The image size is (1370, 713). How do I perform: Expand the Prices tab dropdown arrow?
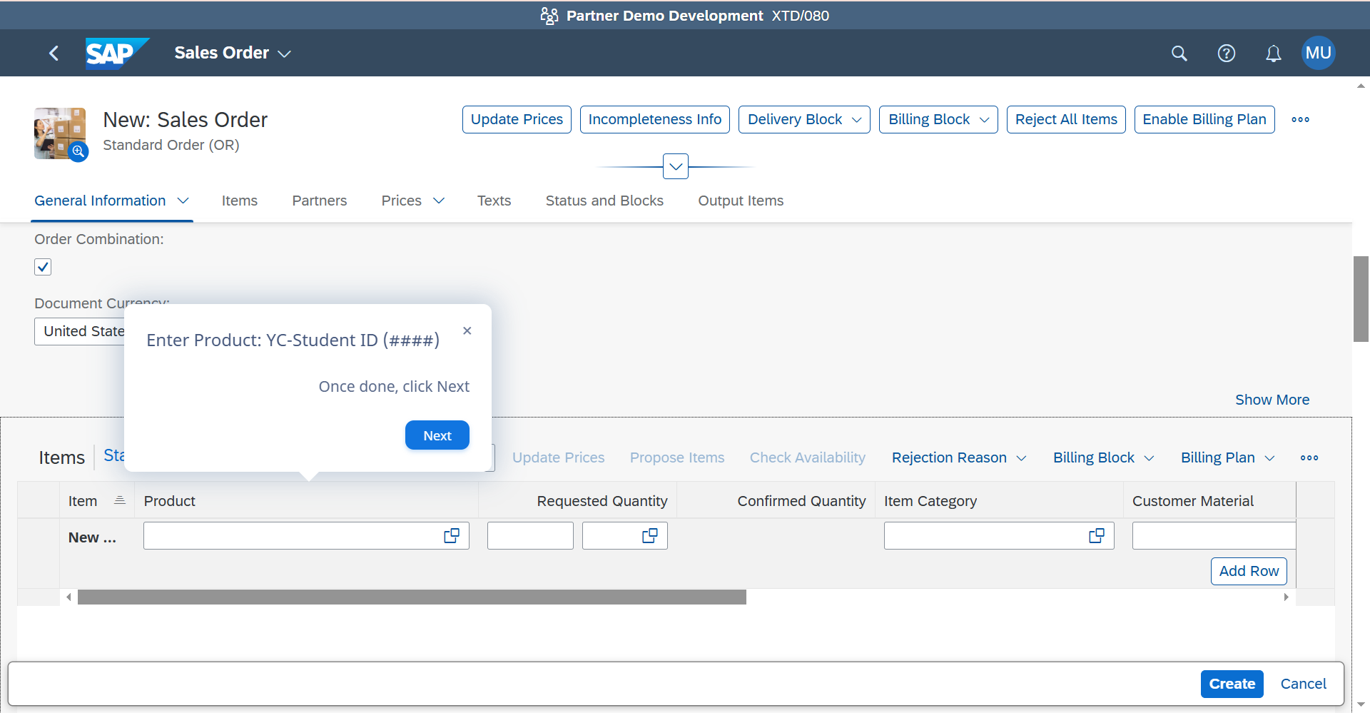[439, 201]
